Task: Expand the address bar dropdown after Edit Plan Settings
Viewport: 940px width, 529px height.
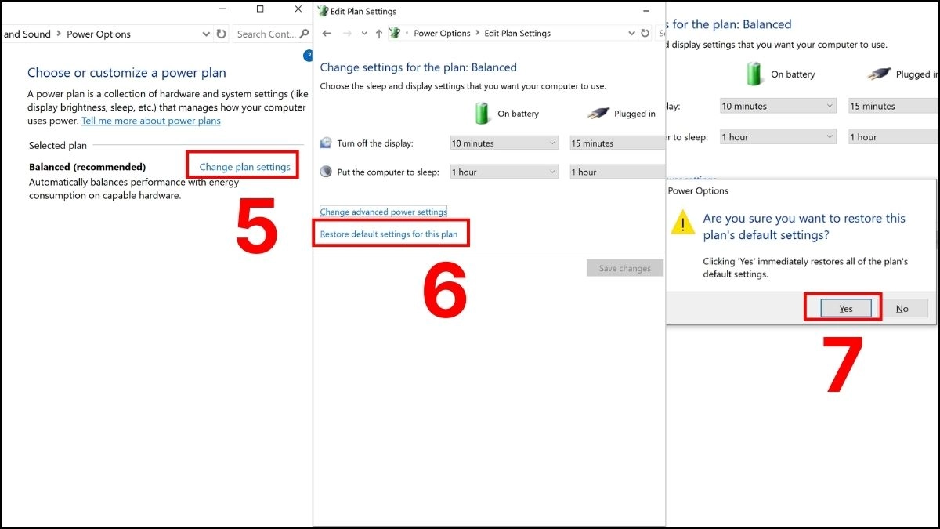Action: point(631,34)
